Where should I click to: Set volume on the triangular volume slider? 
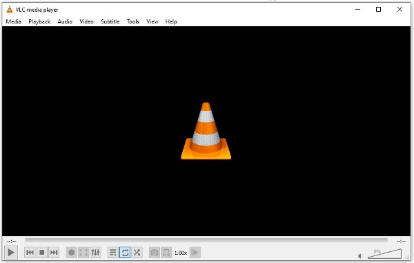(x=385, y=253)
